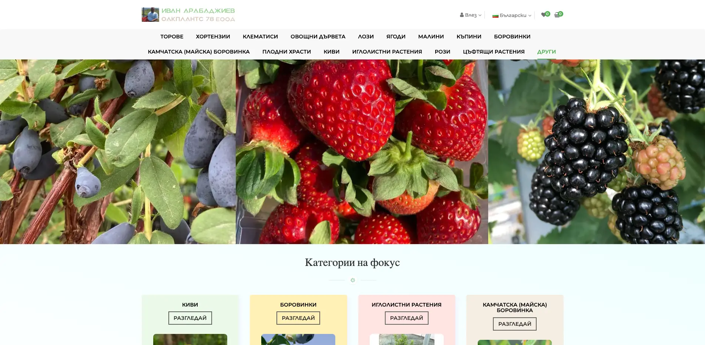
Task: Open the shopping cart icon
Action: 557,15
